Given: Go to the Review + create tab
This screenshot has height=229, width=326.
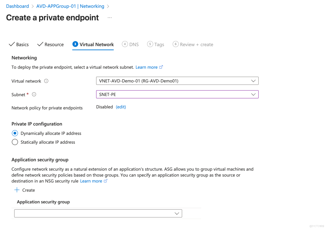Looking at the screenshot, I should [196, 44].
